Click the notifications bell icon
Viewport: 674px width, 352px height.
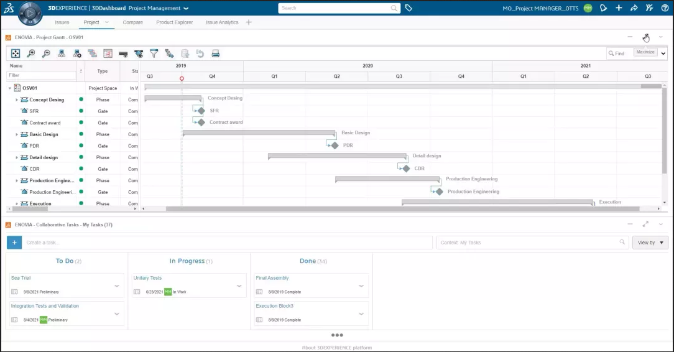(603, 8)
